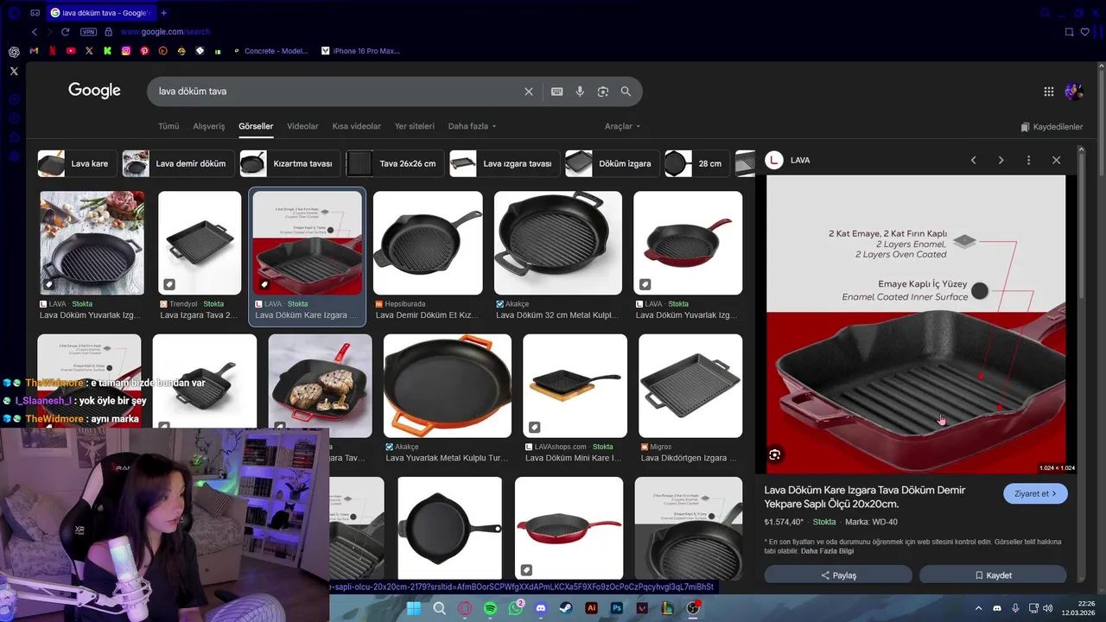Open ChatGPT sidebar icon

tap(14, 52)
